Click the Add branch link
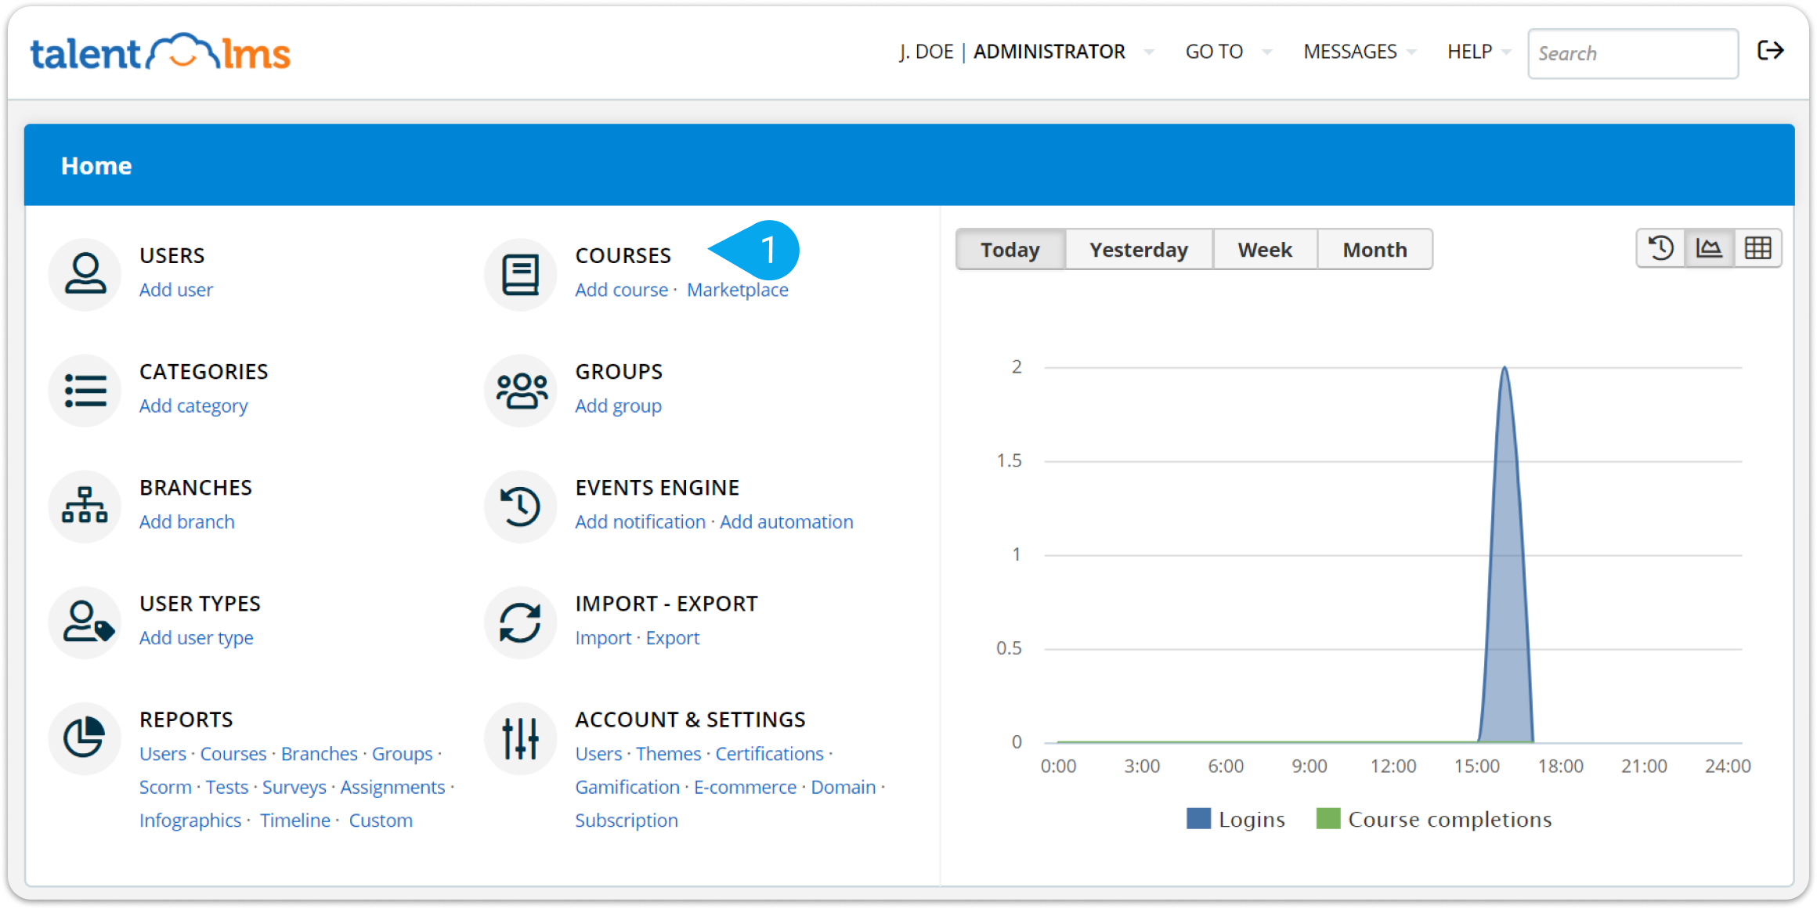Image resolution: width=1817 pixels, height=909 pixels. coord(187,521)
